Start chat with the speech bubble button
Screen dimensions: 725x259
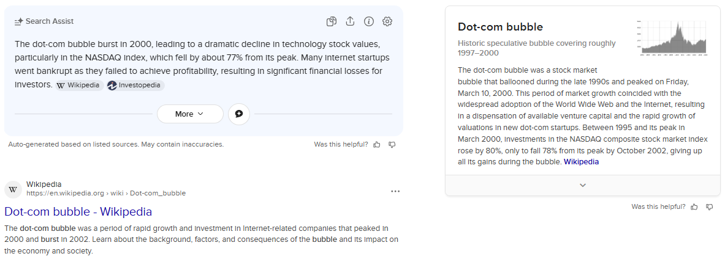(x=239, y=114)
